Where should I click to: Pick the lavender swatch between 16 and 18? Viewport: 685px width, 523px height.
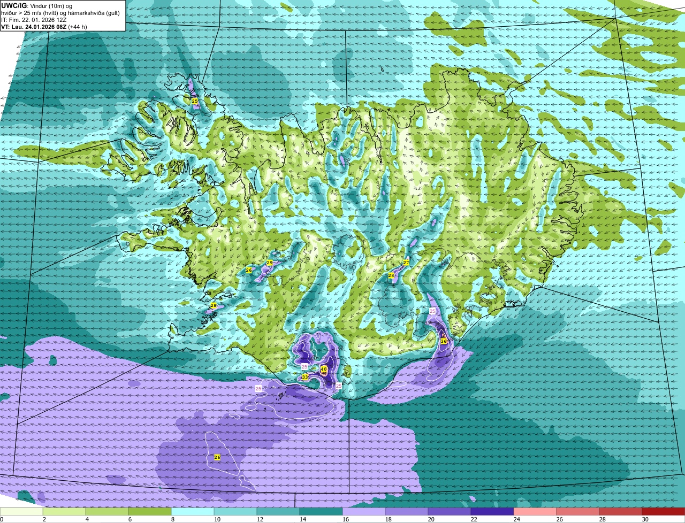pos(364,511)
